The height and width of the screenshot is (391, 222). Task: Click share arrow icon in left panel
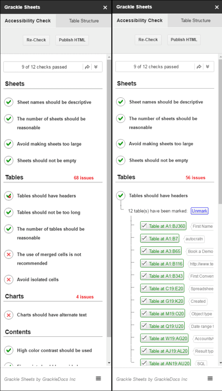(x=87, y=67)
